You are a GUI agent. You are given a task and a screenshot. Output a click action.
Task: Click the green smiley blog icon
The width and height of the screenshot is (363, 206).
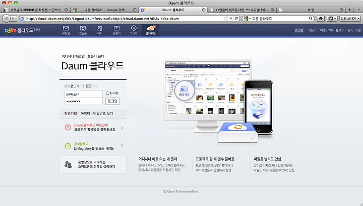click(x=68, y=146)
